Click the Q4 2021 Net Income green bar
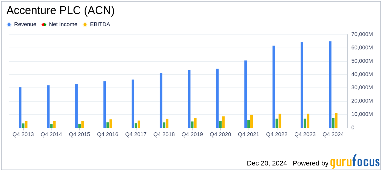This screenshot has width=382, height=171. [249, 124]
